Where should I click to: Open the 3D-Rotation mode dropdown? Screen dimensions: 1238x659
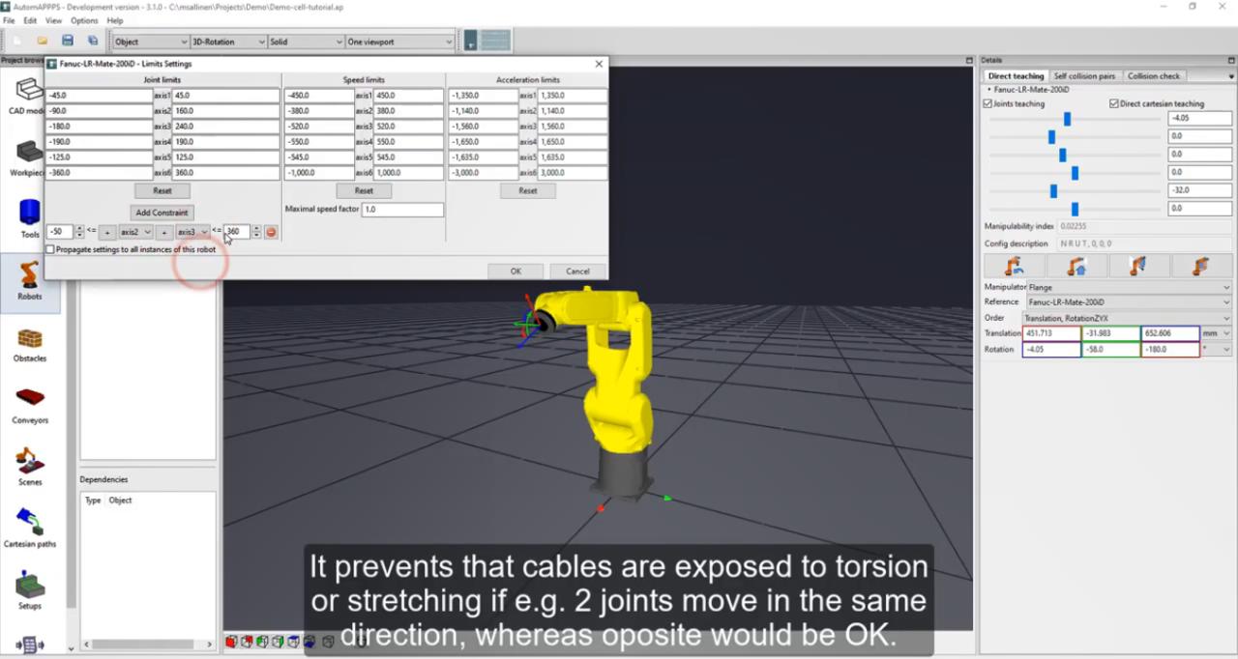point(228,42)
